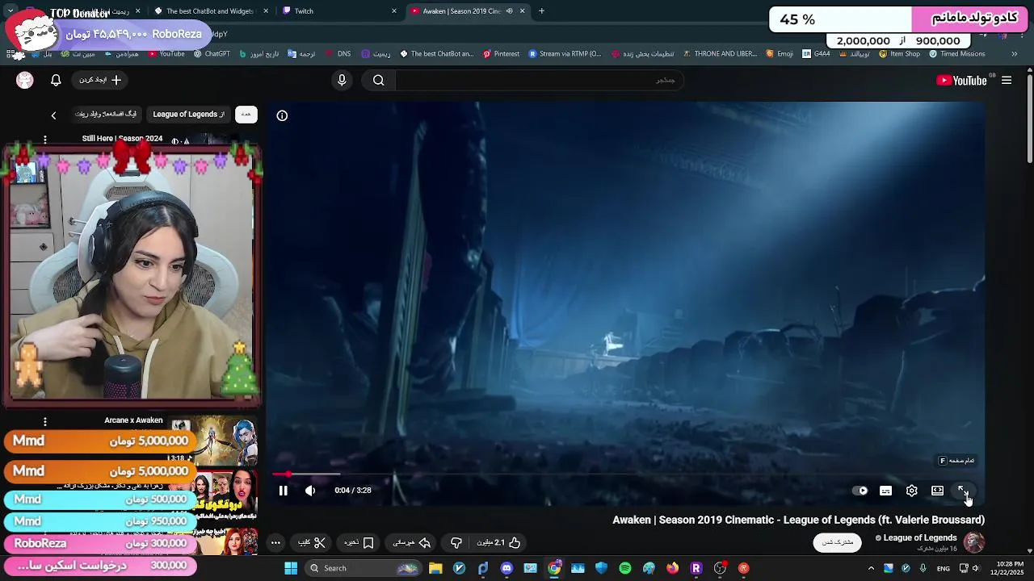Focus the YouTube search field
The height and width of the screenshot is (581, 1034).
tap(540, 80)
